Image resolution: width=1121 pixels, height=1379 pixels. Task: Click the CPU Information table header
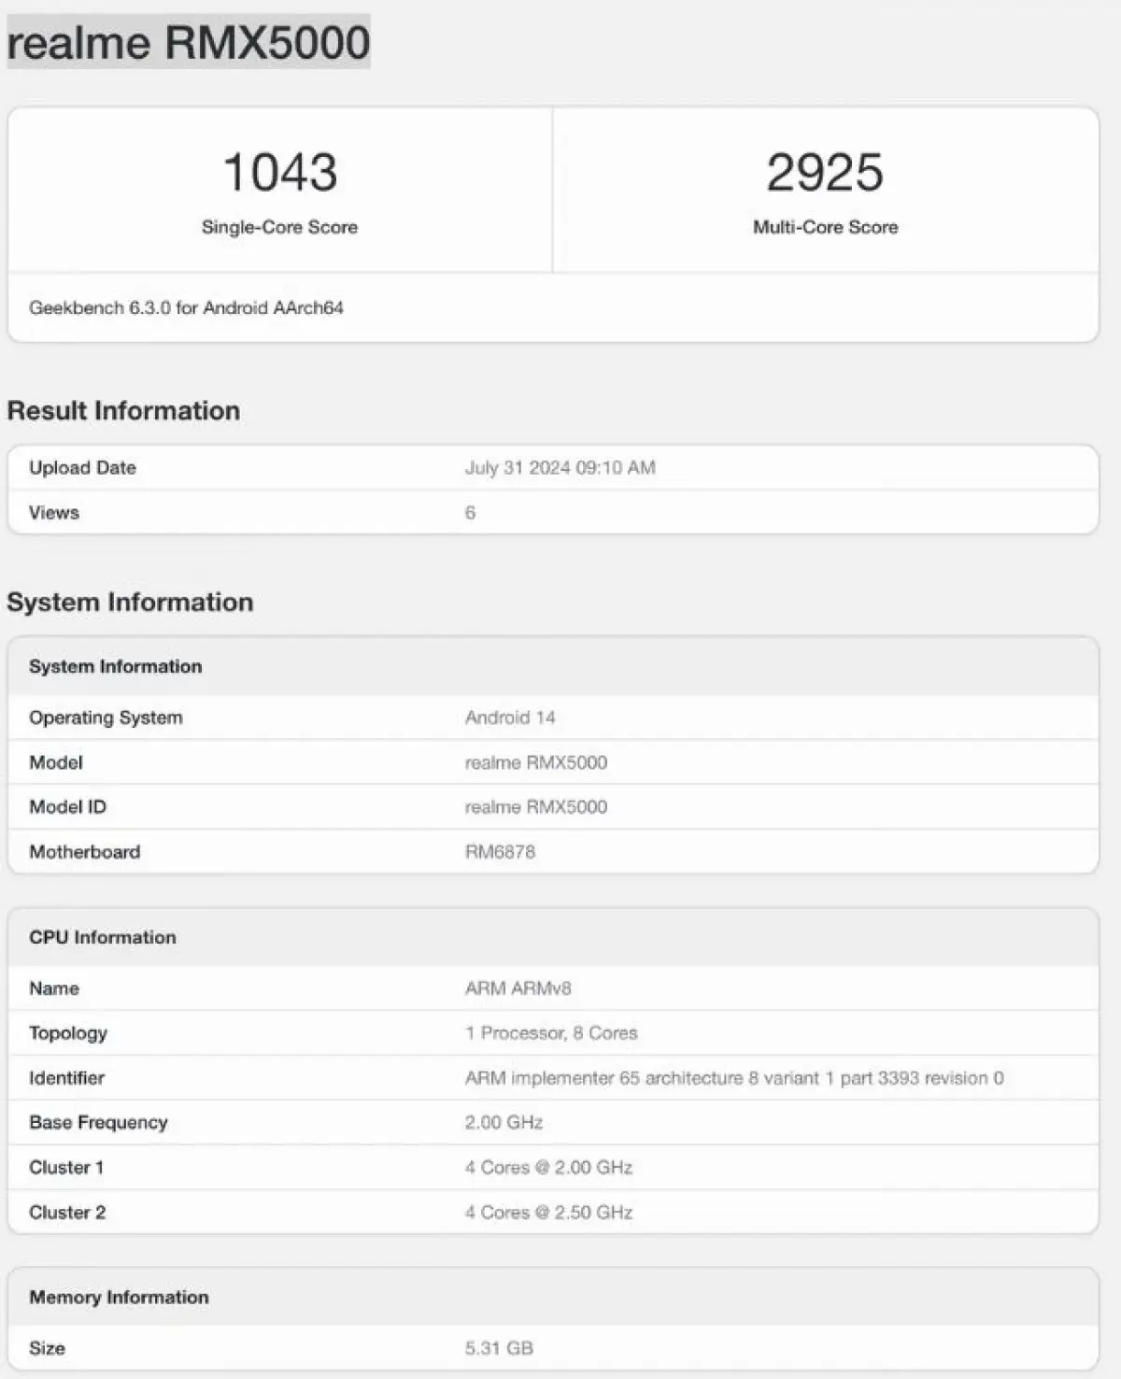[102, 937]
